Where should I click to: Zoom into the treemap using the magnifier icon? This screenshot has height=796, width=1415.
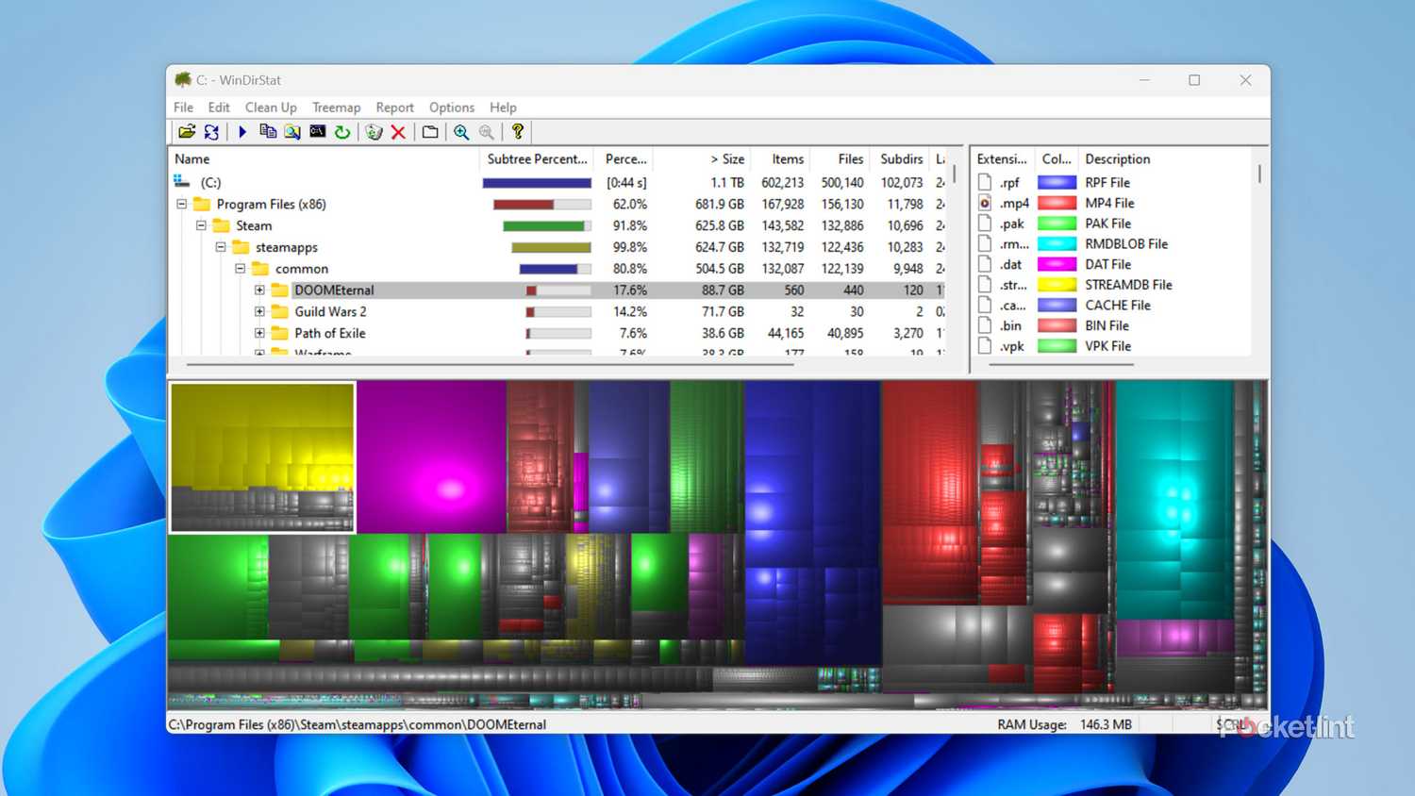pyautogui.click(x=461, y=132)
